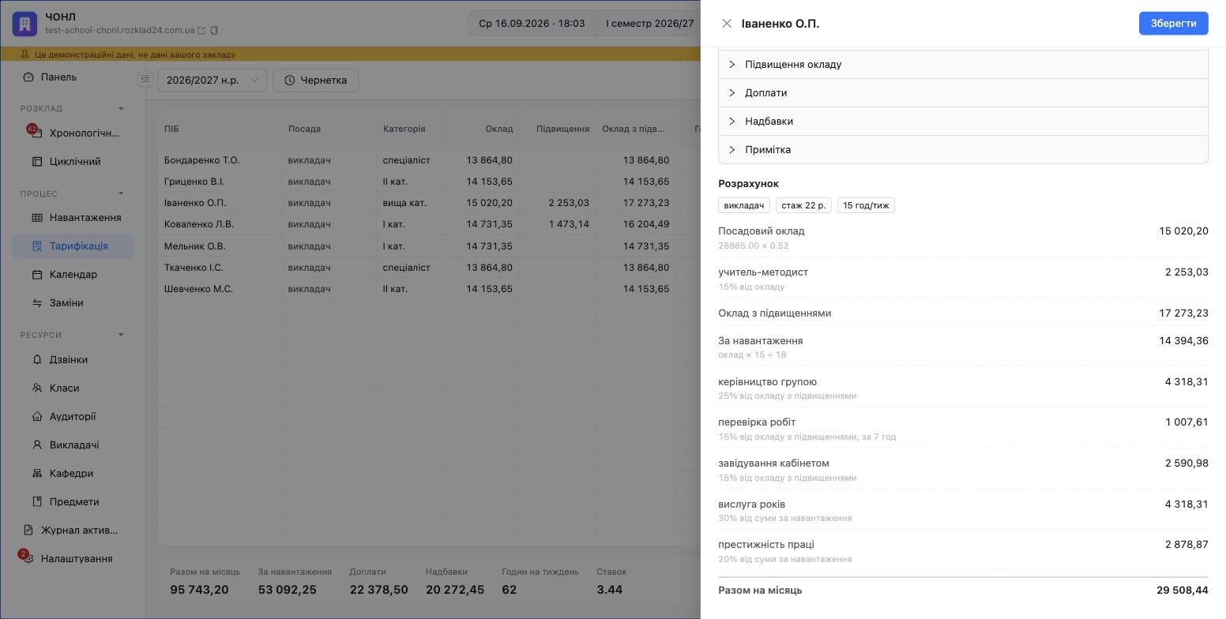Go to Навантаження section

coord(73,217)
